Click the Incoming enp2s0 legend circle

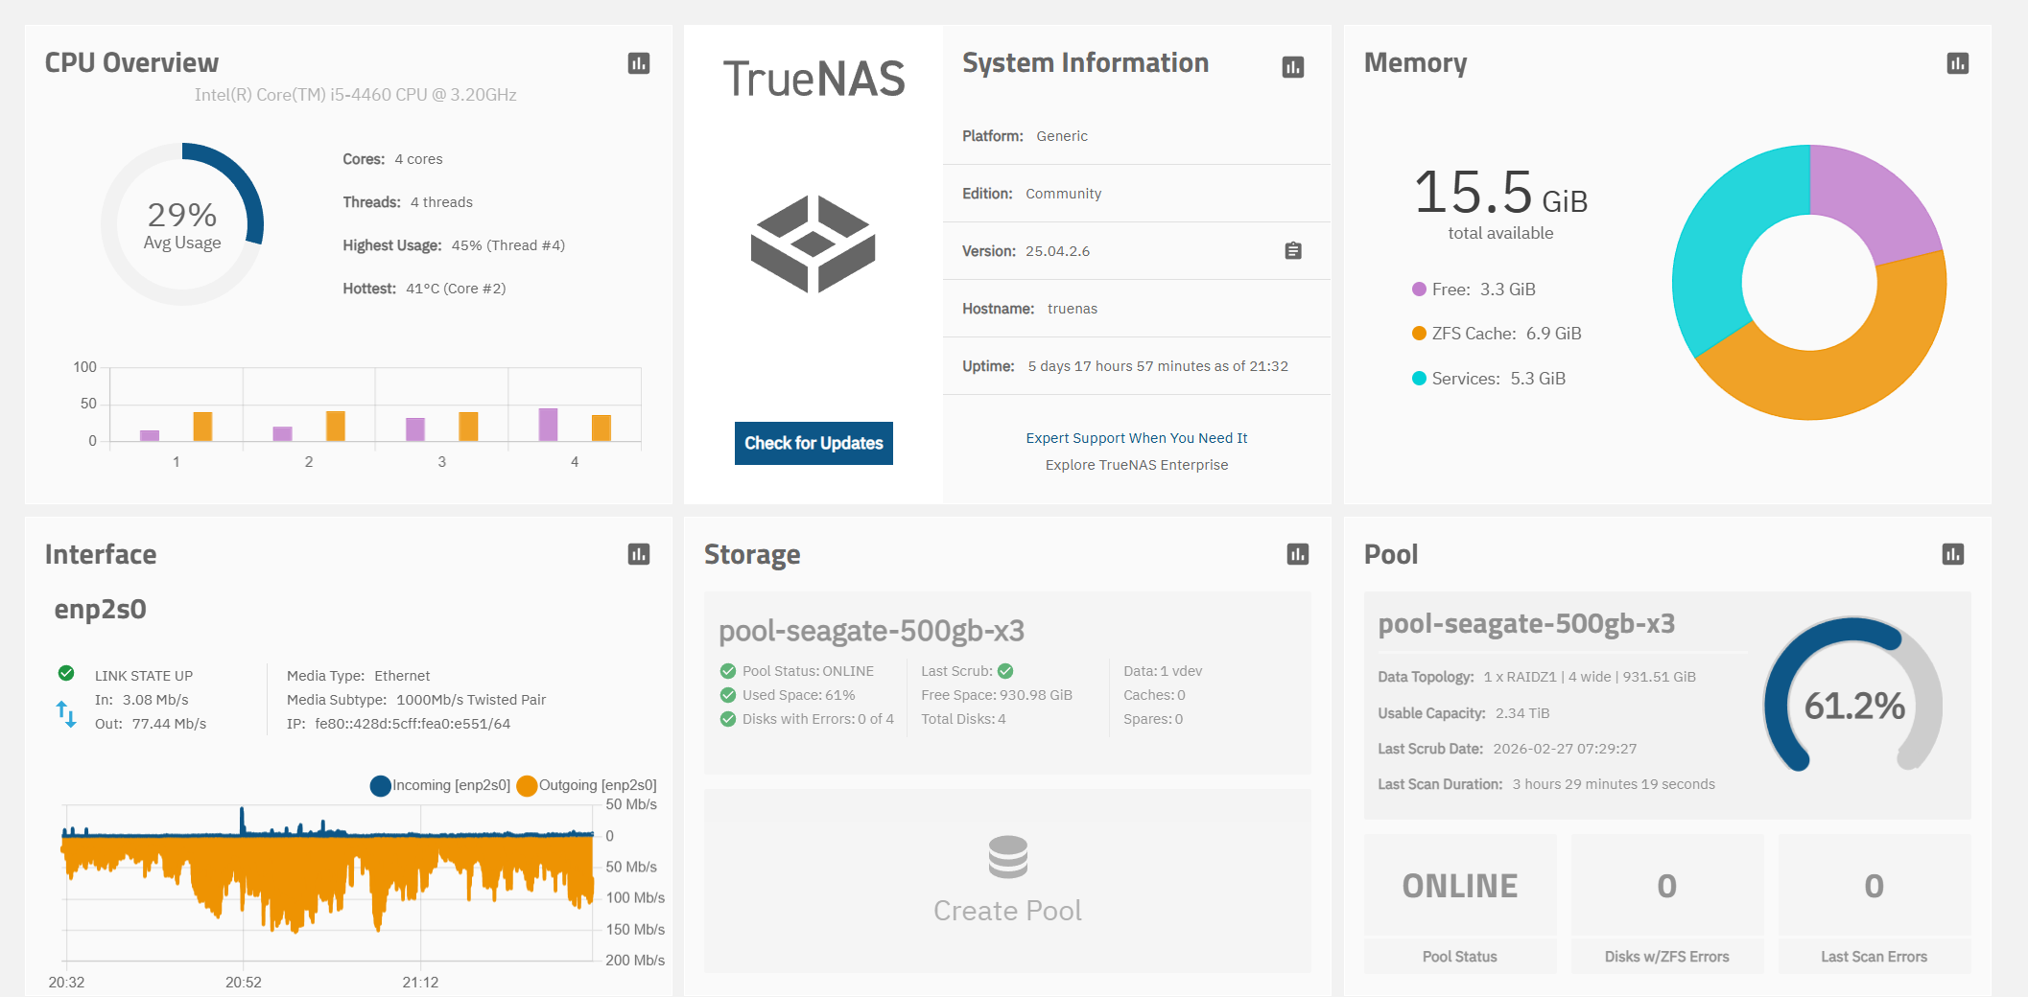381,786
